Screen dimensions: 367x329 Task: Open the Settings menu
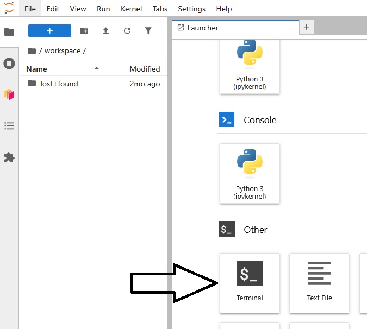pos(191,9)
